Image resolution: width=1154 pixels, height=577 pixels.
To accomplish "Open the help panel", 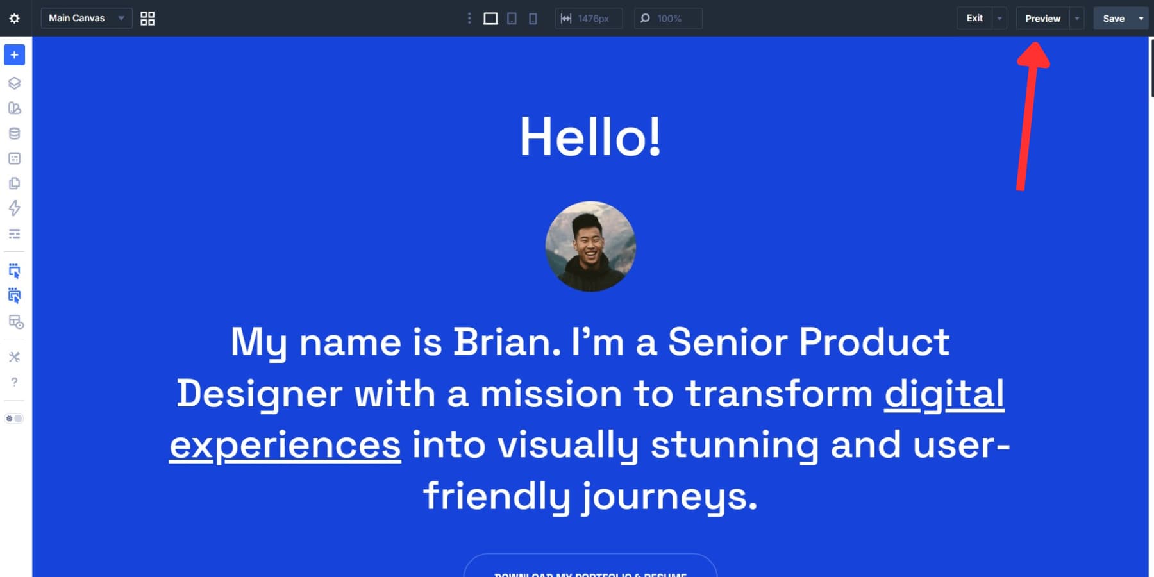I will [x=14, y=383].
